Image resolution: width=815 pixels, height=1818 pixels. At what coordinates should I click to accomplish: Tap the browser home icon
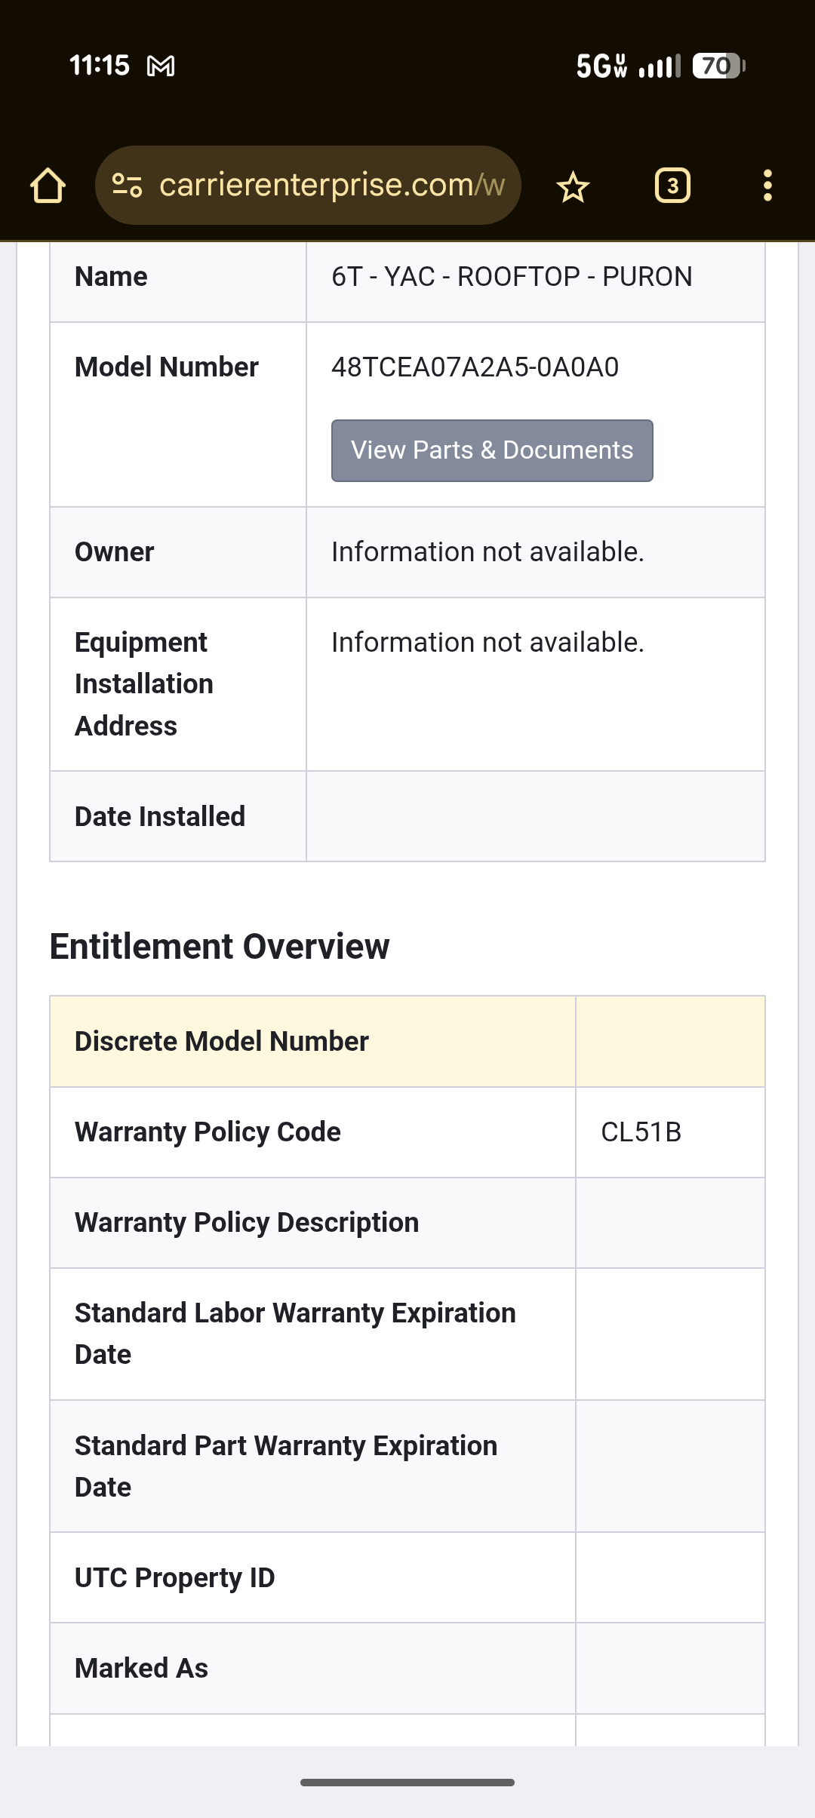click(x=48, y=186)
